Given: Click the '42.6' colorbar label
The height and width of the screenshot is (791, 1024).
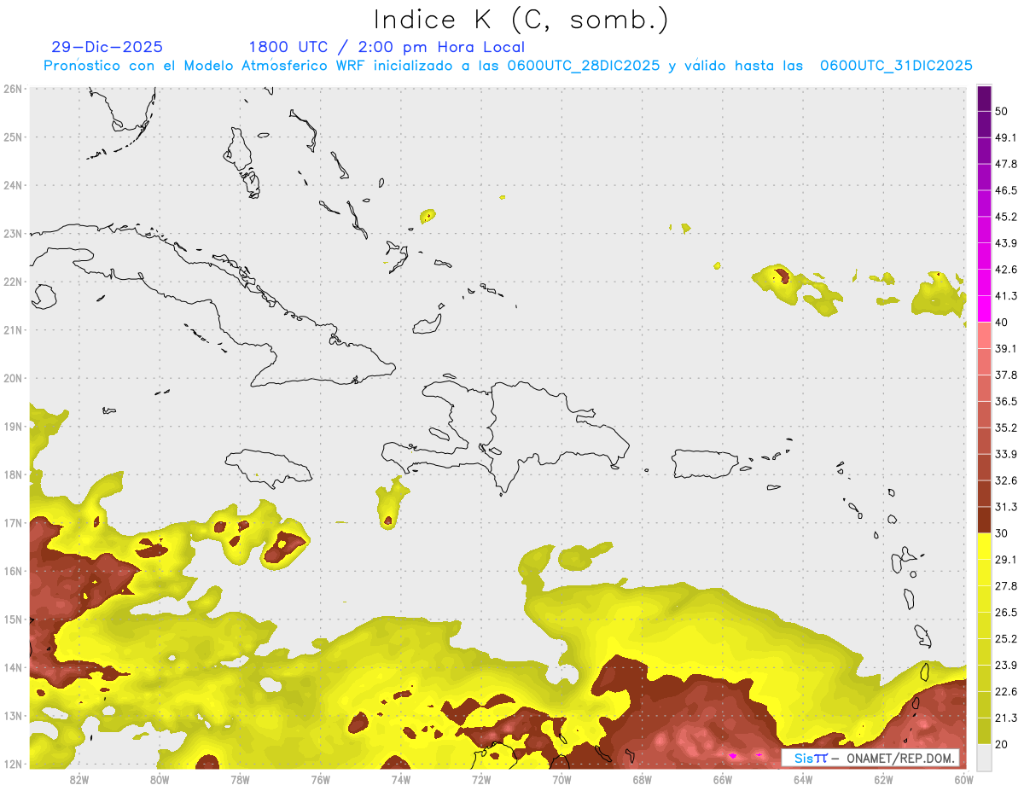Looking at the screenshot, I should (x=1005, y=270).
